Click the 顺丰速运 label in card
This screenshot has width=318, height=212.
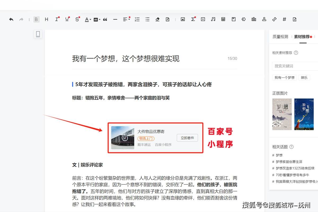coord(144,145)
